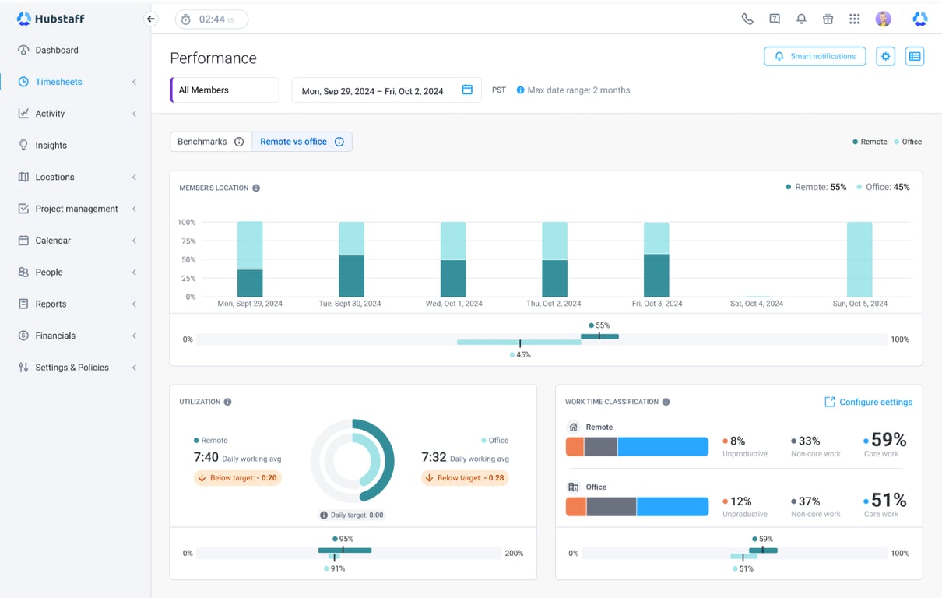Image resolution: width=942 pixels, height=598 pixels.
Task: Click the Smart notifications button
Action: tap(814, 57)
